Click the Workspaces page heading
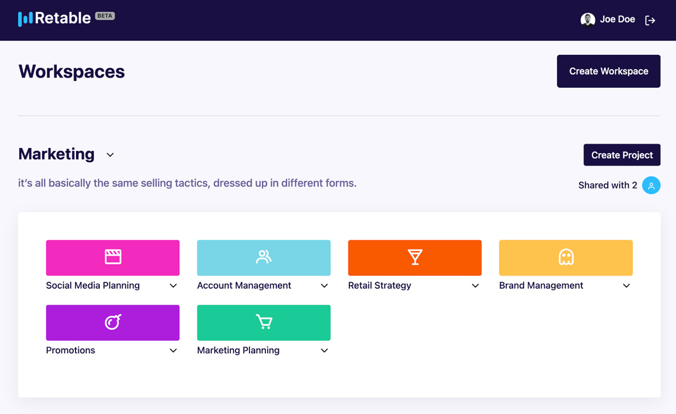Image resolution: width=676 pixels, height=414 pixels. pyautogui.click(x=72, y=72)
